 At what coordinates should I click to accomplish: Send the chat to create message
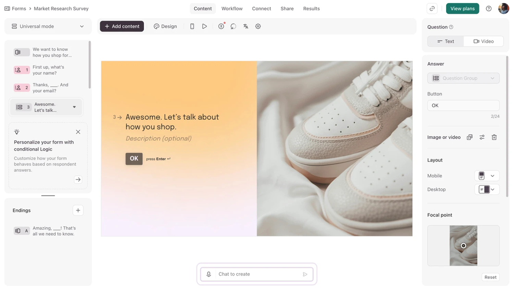tap(305, 274)
